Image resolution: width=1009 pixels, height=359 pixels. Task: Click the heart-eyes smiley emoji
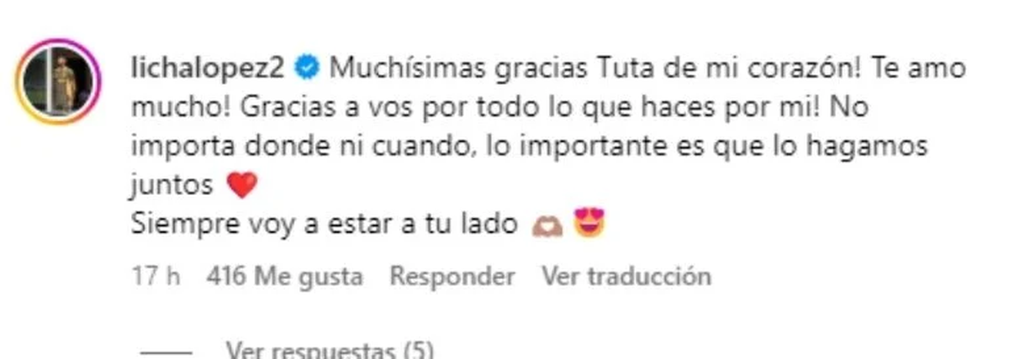coord(586,224)
